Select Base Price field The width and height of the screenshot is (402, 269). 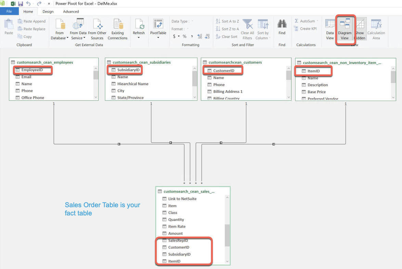click(316, 92)
